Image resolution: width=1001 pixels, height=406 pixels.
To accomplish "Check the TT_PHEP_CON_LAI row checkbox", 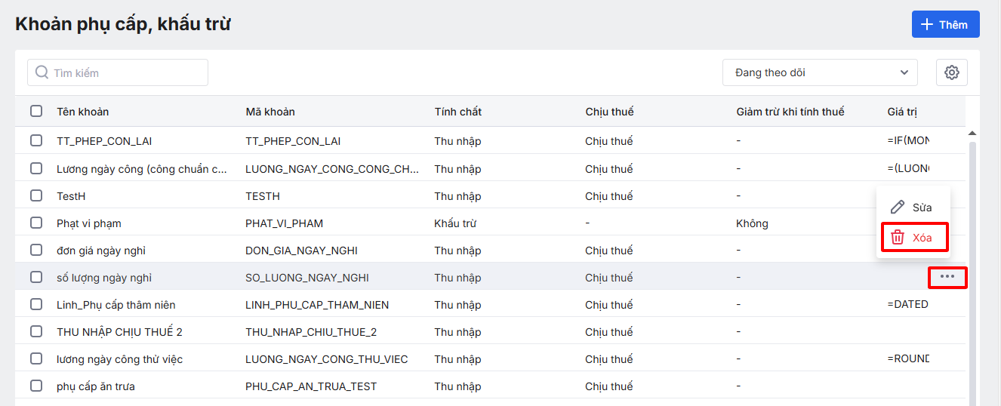I will (36, 141).
